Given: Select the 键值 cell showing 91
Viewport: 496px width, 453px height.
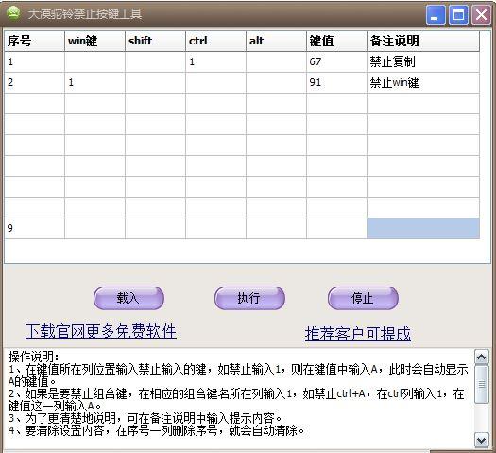Looking at the screenshot, I should click(x=336, y=82).
